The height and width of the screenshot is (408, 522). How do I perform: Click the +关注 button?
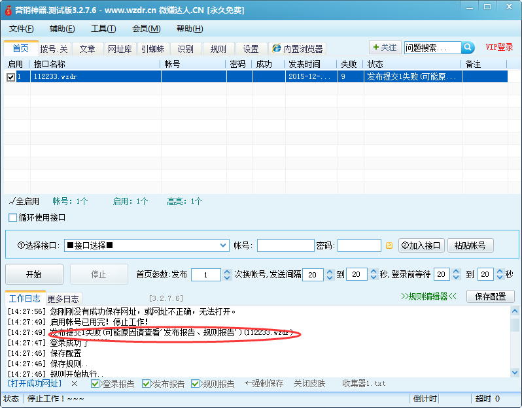coord(385,48)
